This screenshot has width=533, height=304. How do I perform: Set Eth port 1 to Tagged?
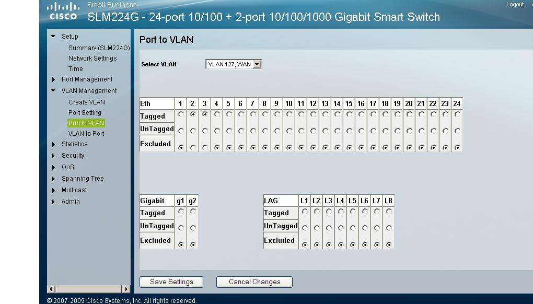pos(181,114)
